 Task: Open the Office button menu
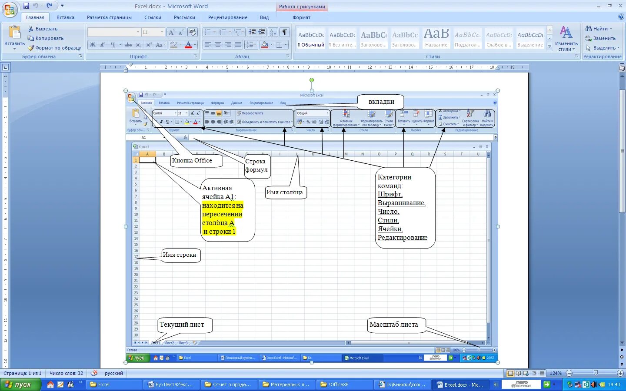click(x=10, y=10)
